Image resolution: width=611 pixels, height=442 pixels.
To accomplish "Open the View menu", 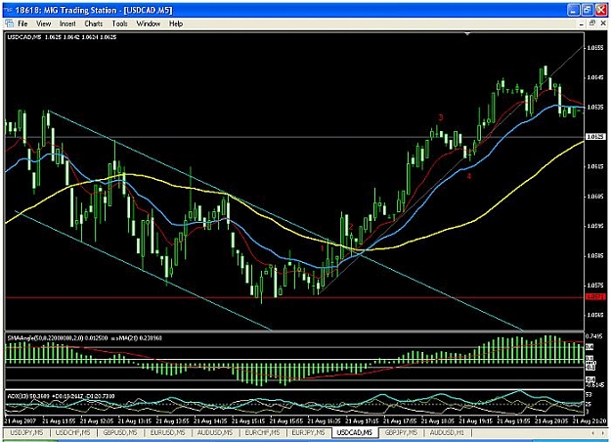I will click(43, 23).
